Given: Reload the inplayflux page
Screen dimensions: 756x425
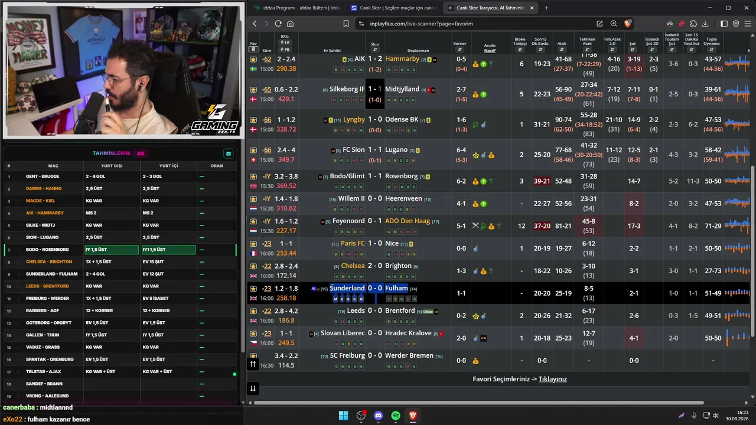Looking at the screenshot, I should click(278, 24).
